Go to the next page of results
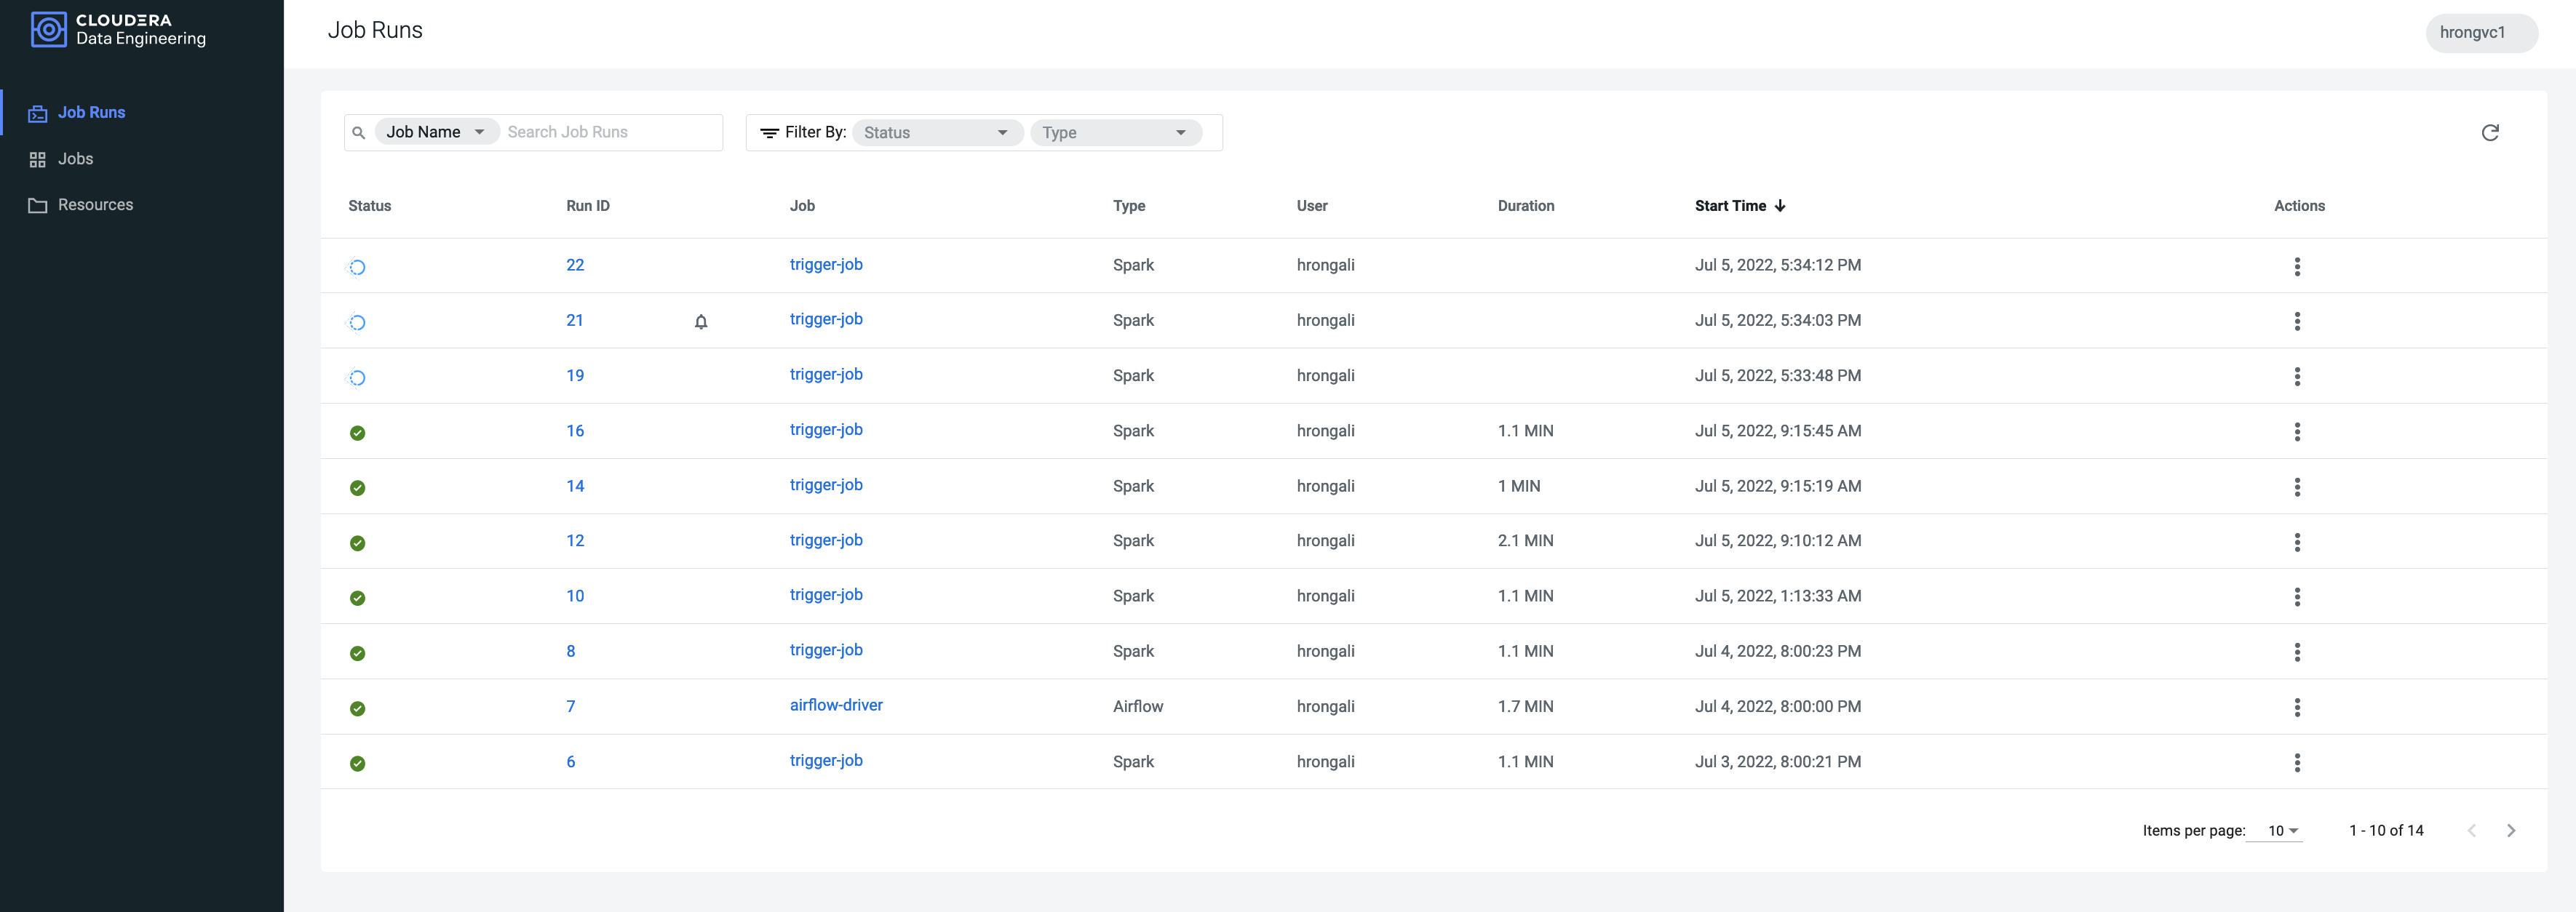This screenshot has width=2576, height=912. click(x=2511, y=830)
